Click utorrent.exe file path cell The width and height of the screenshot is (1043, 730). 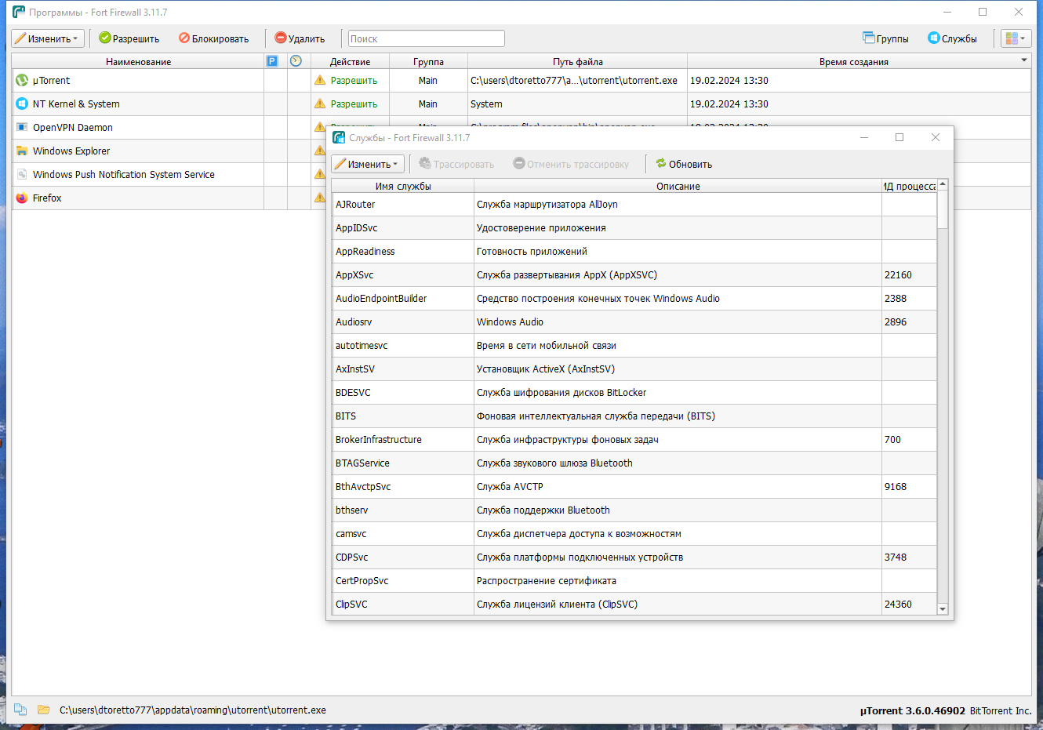(x=577, y=80)
